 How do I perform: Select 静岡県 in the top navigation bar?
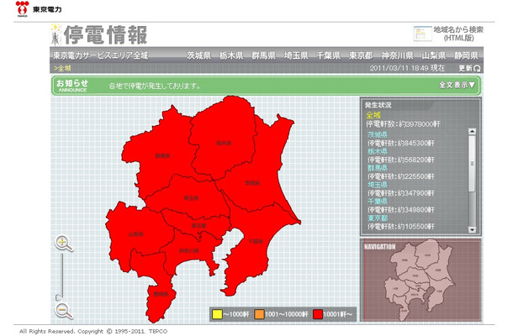pyautogui.click(x=468, y=55)
